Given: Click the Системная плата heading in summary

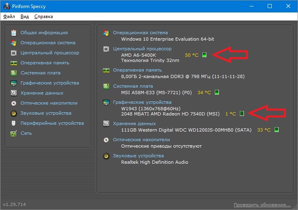Looking at the screenshot, I should coord(133,86).
